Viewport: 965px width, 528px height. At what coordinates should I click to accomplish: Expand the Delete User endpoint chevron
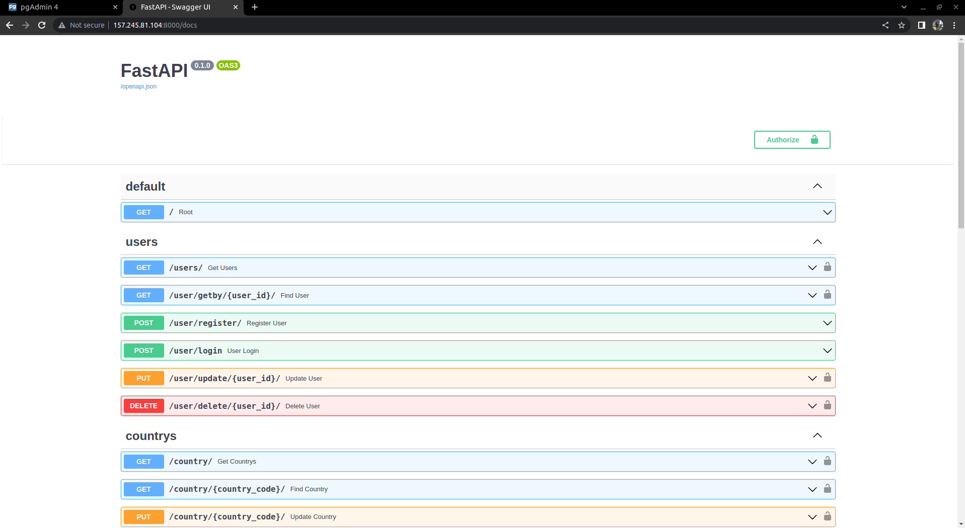pyautogui.click(x=812, y=406)
